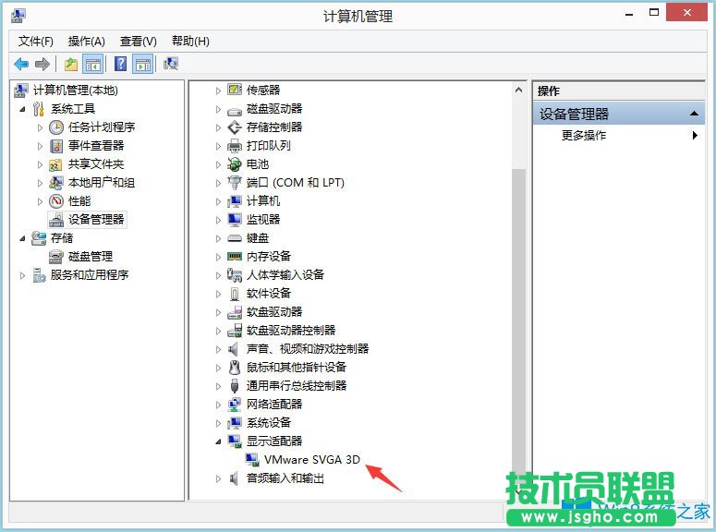Screen dimensions: 716x532
Task: Collapse the 系统工具 tree node
Action: [x=22, y=109]
